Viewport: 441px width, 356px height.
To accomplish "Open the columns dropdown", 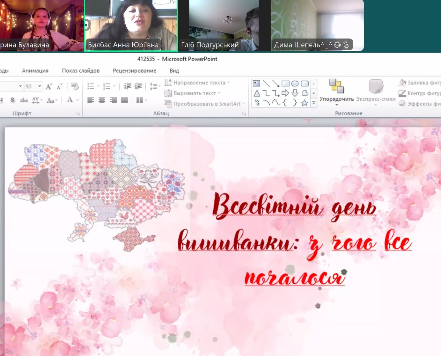I will tap(141, 100).
